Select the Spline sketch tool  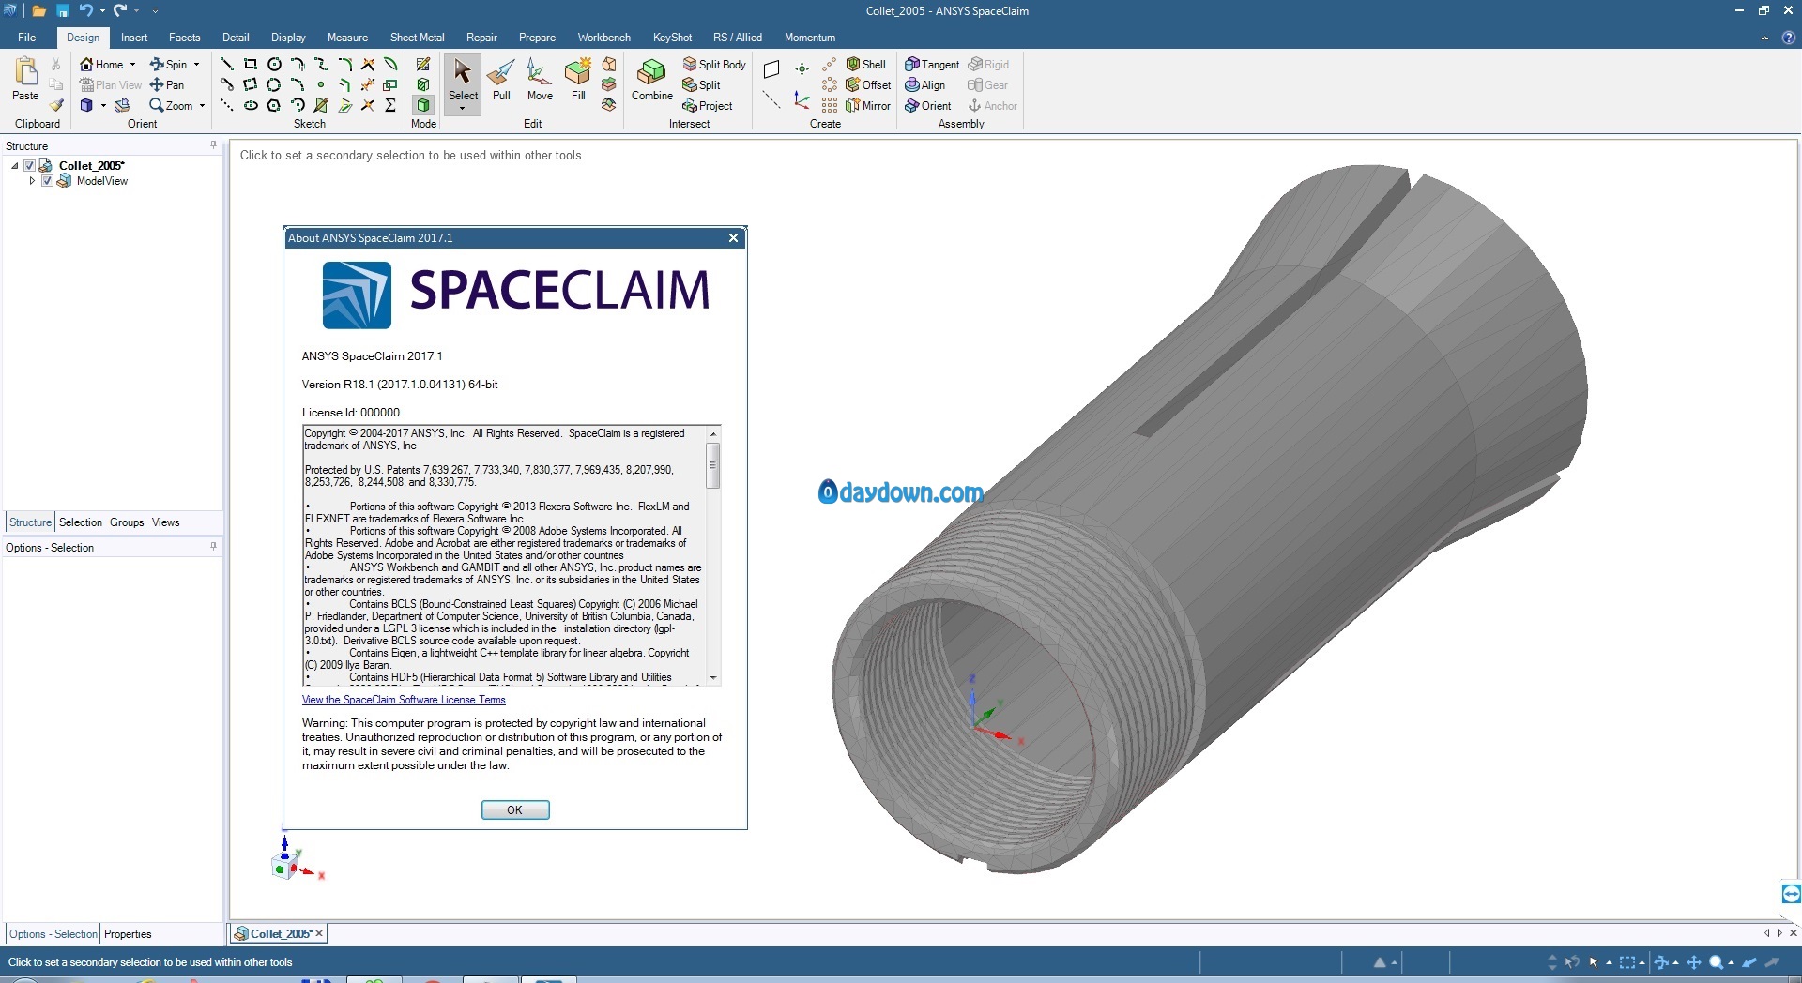click(x=320, y=64)
